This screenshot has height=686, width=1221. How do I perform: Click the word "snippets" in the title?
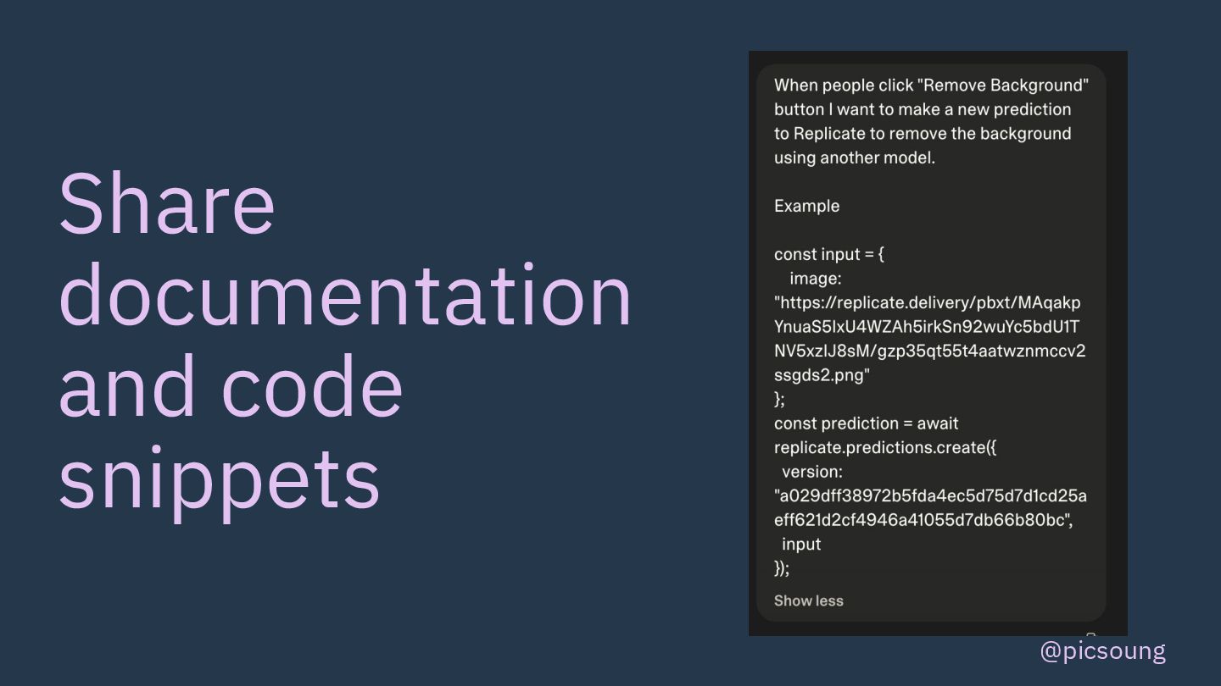tap(219, 479)
